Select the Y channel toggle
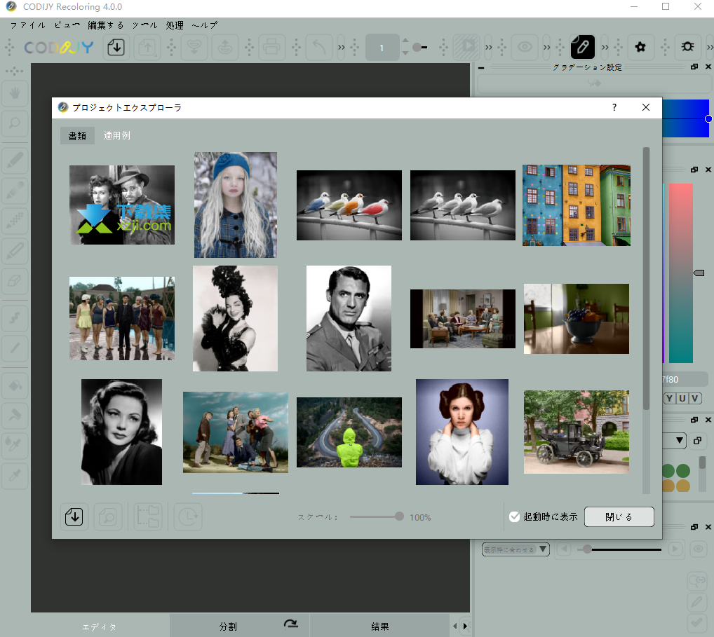Screen dimensions: 714x637 tap(669, 399)
